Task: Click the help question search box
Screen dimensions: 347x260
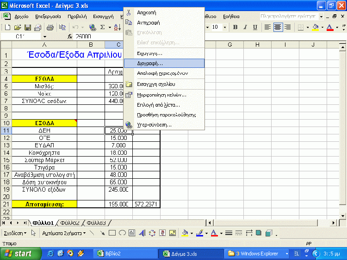Action: (289, 16)
